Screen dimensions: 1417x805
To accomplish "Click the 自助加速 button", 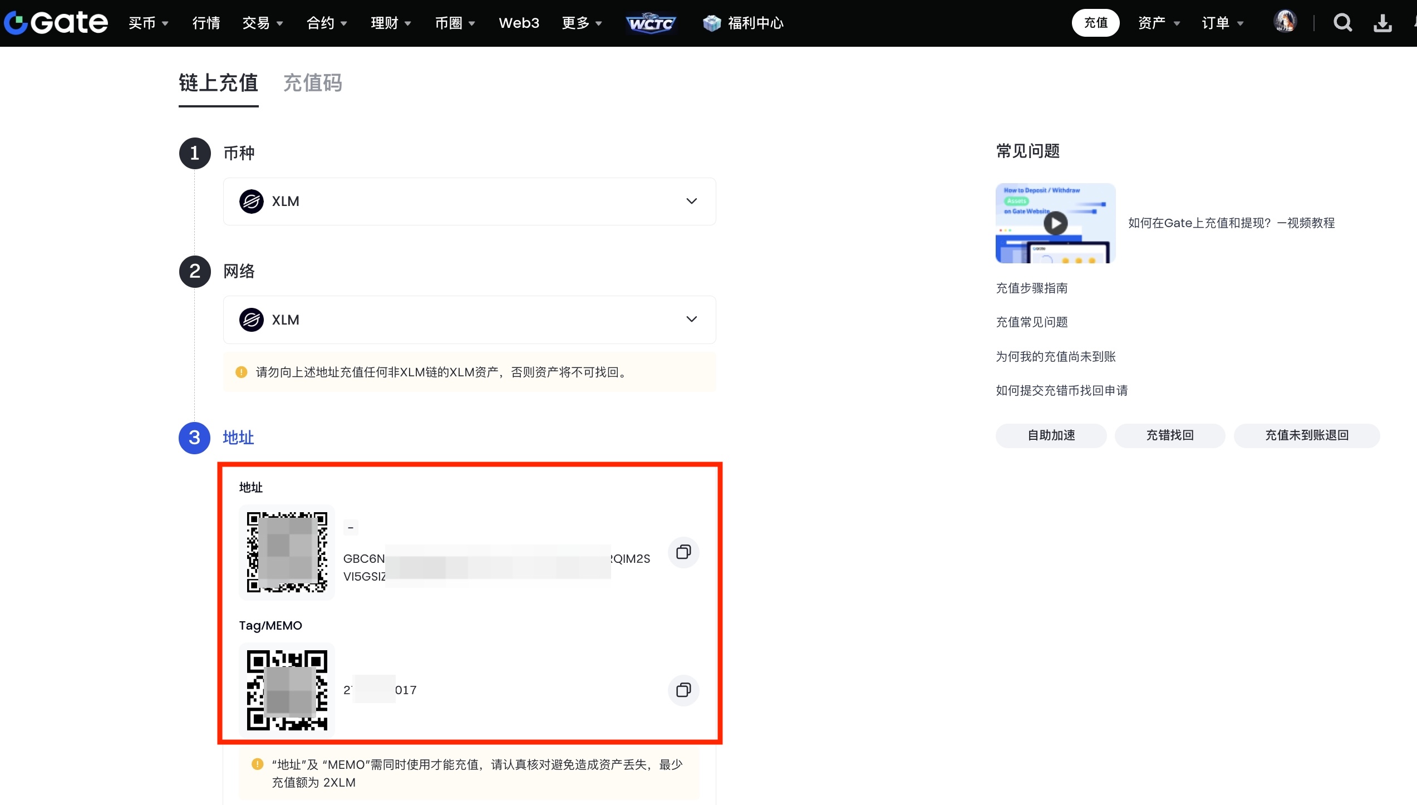I will pos(1051,435).
